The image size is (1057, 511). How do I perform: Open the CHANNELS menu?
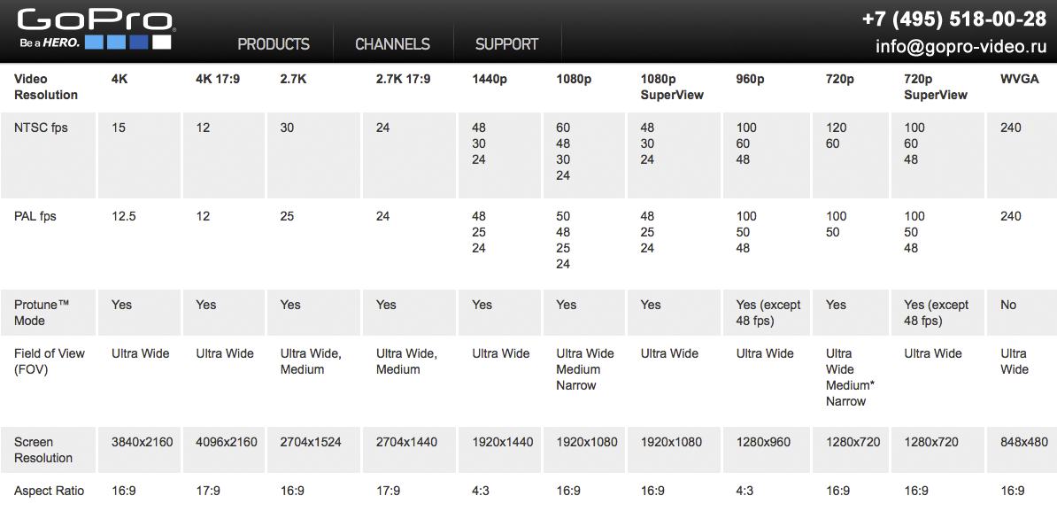(392, 44)
